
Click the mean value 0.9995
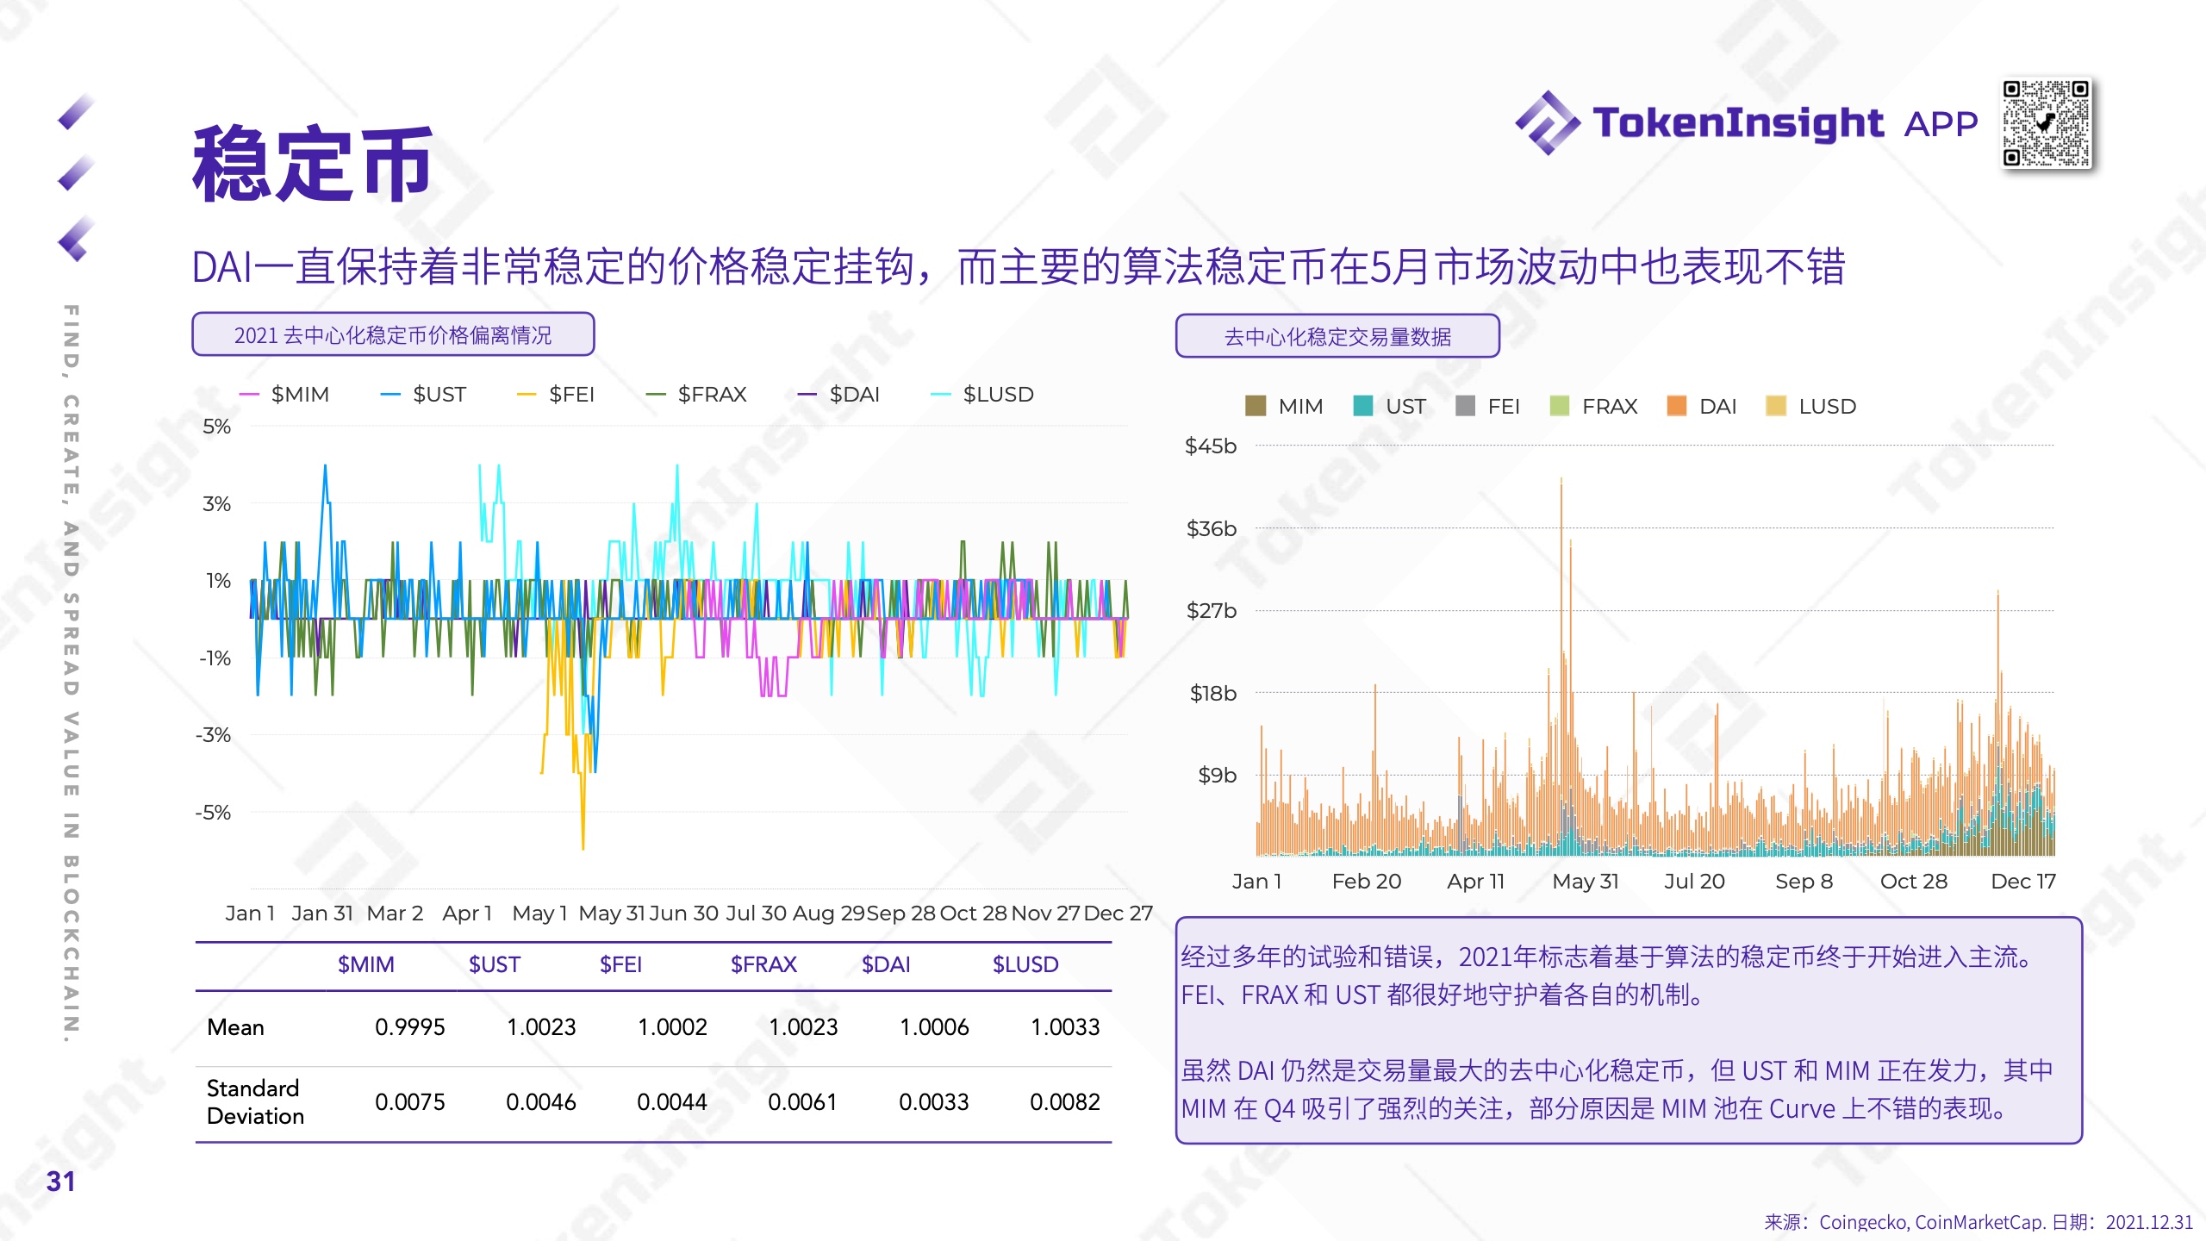point(410,1027)
